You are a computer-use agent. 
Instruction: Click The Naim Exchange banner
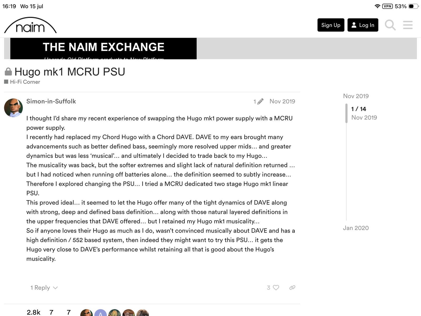(x=103, y=48)
